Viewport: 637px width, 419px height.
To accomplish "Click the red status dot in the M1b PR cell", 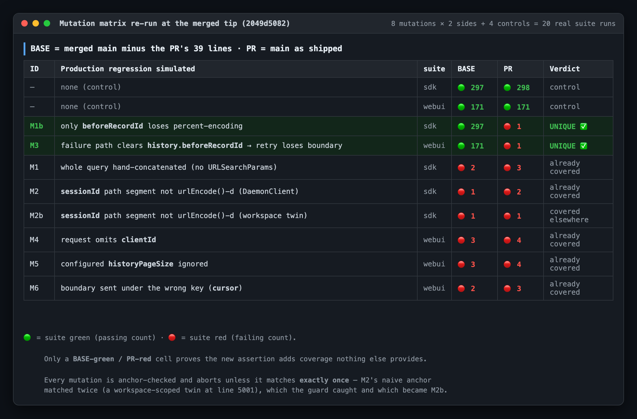I will [507, 126].
